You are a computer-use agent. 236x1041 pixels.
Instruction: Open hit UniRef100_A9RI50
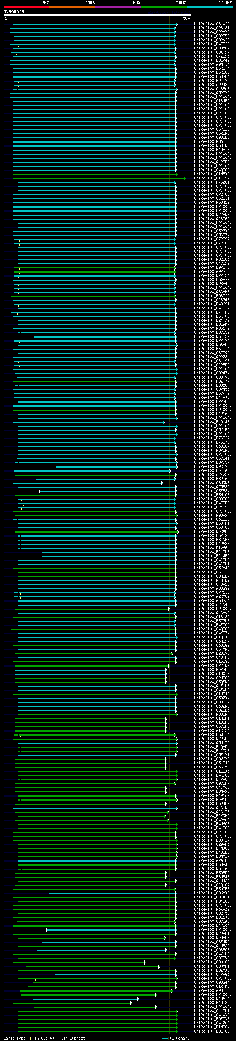(212, 36)
